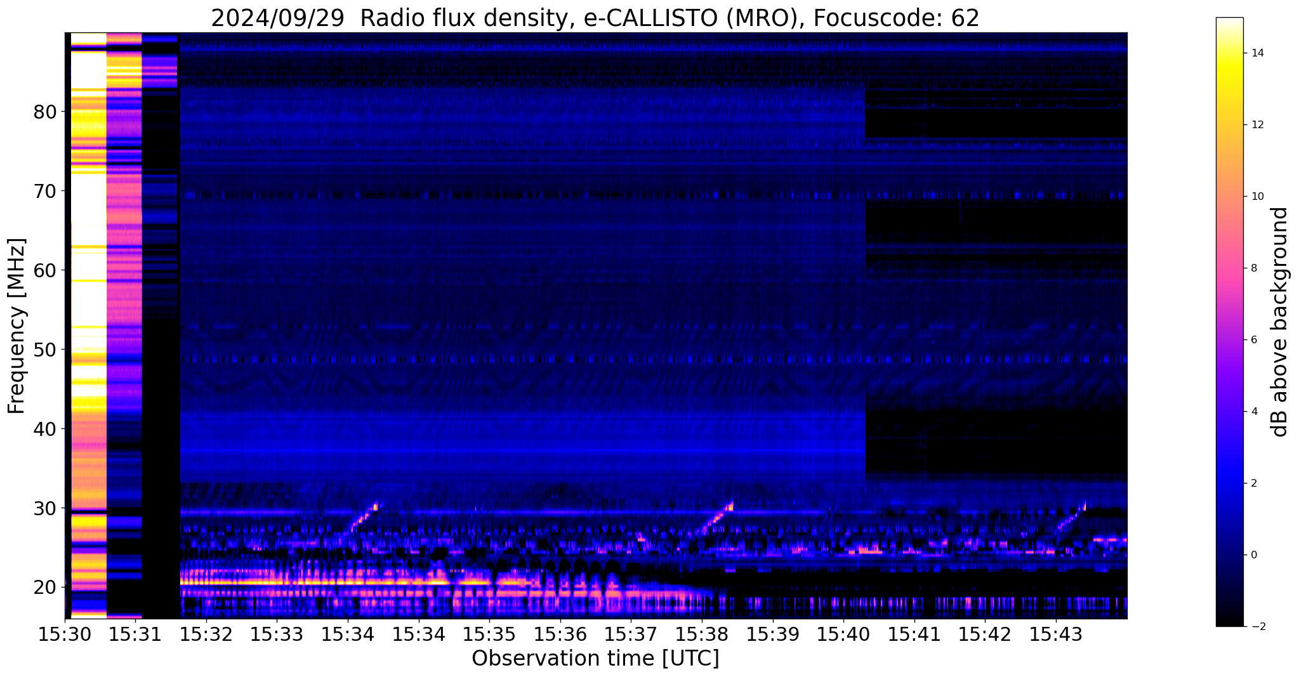Click the 15:38 time tick label

[x=701, y=634]
